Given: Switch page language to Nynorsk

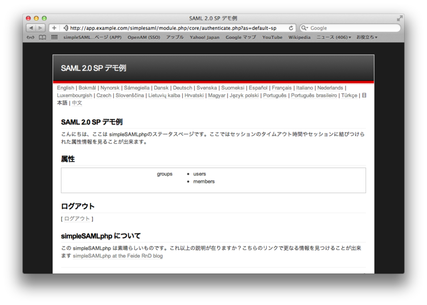Looking at the screenshot, I should tap(110, 88).
